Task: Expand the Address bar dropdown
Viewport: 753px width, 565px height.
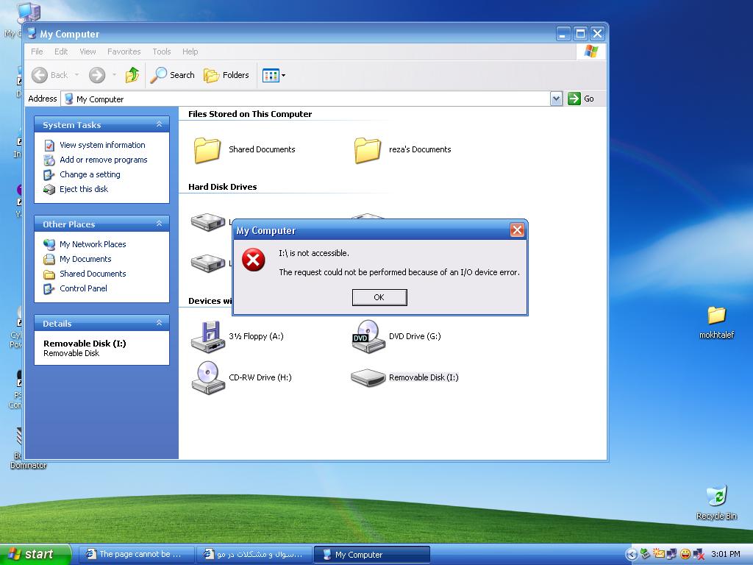Action: pyautogui.click(x=556, y=99)
